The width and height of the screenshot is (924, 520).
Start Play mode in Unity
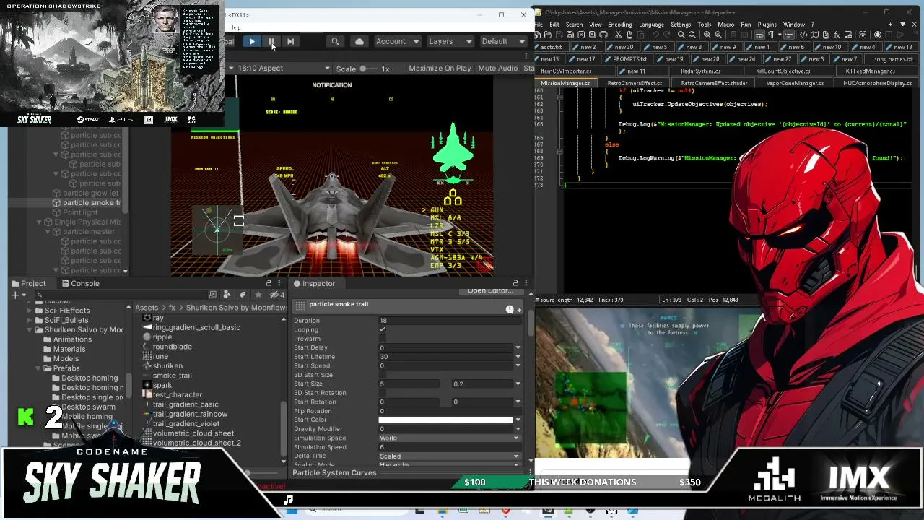(251, 42)
